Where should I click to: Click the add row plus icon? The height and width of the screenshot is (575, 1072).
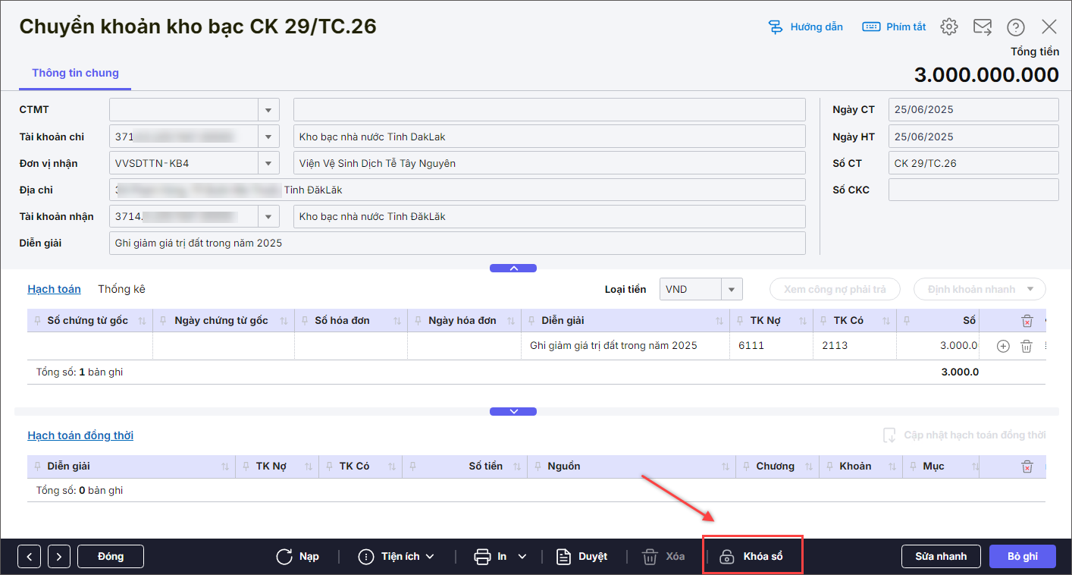[x=1003, y=346]
